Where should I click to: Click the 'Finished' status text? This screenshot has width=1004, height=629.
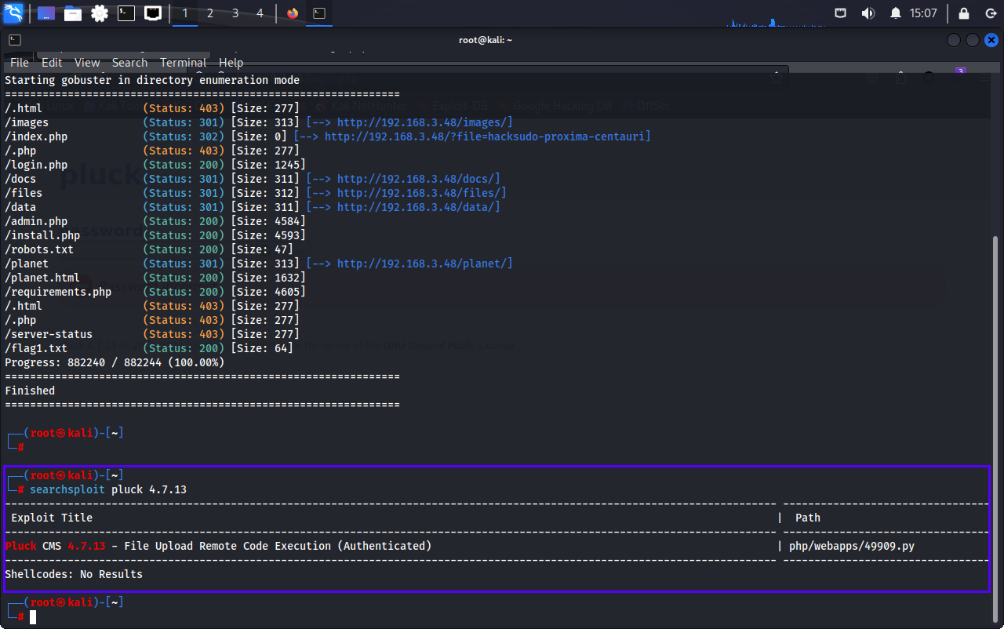point(30,391)
